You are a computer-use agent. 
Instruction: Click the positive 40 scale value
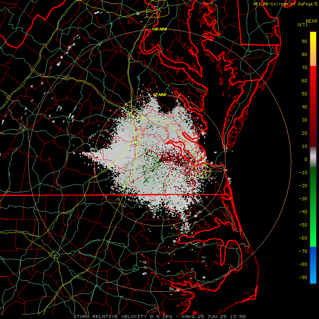click(304, 107)
